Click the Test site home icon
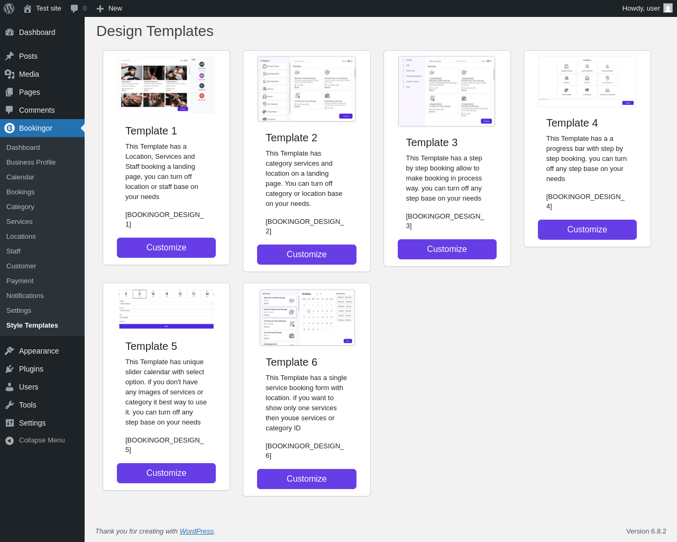This screenshot has height=542, width=677. (x=28, y=8)
